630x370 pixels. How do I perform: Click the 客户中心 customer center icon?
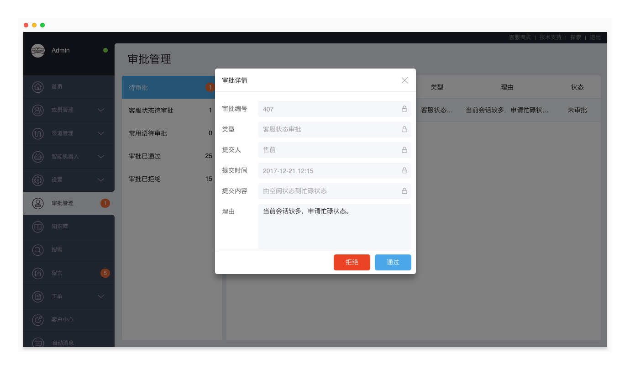click(x=38, y=320)
